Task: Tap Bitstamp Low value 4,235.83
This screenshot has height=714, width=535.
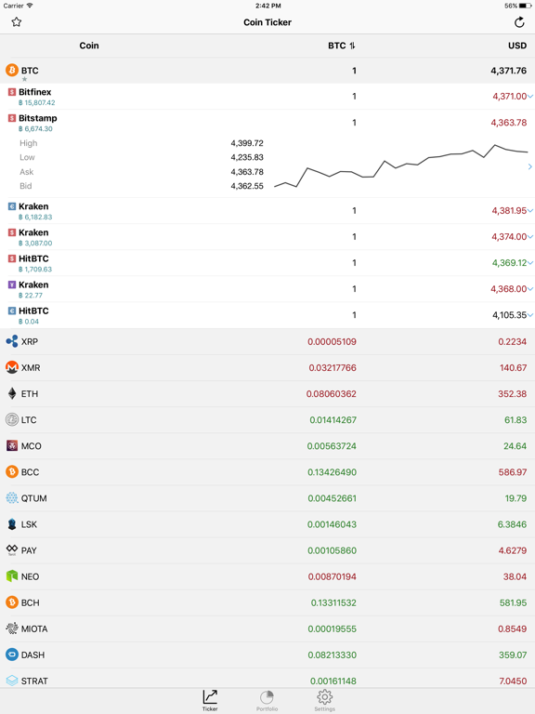Action: [247, 157]
